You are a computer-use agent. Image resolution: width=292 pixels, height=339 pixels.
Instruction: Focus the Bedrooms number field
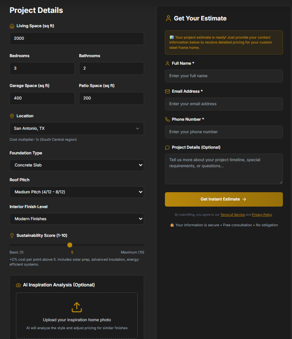[42, 68]
